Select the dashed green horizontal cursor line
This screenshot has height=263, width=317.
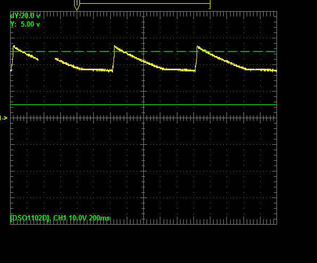pyautogui.click(x=143, y=51)
